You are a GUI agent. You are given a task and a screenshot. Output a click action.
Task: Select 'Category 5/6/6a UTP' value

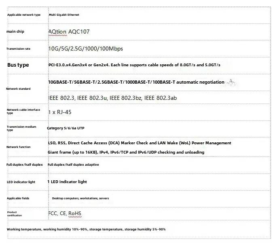coord(66,129)
